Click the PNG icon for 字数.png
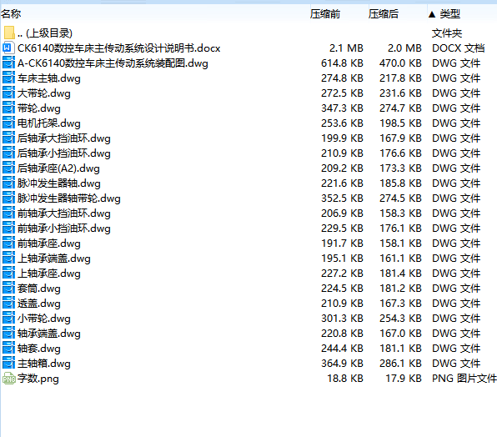497x437 pixels. (9, 379)
